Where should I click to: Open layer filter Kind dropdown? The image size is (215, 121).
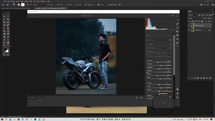coord(193,15)
